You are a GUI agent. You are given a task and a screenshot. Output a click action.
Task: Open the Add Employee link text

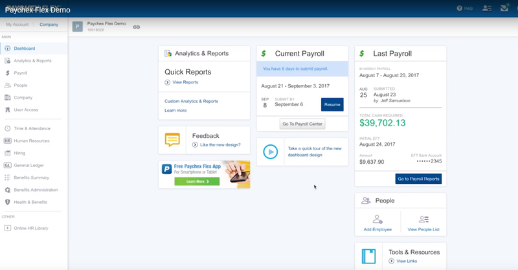(x=377, y=229)
